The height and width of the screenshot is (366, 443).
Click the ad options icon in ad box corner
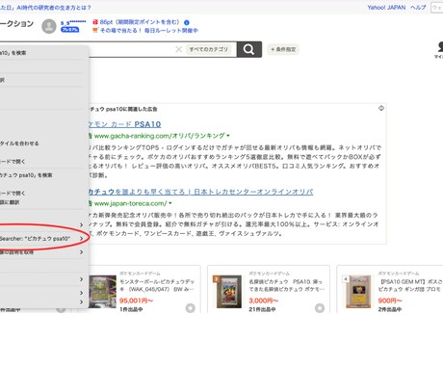click(x=381, y=108)
